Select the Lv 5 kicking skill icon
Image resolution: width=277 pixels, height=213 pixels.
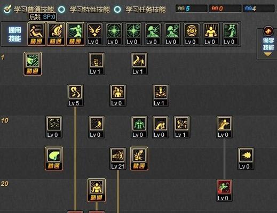pos(75,95)
